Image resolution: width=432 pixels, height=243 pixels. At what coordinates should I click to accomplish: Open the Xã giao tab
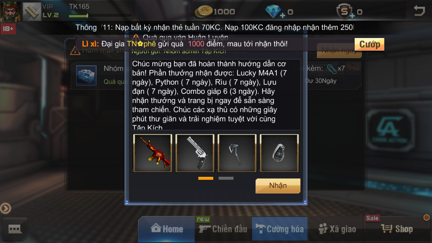coord(336,229)
